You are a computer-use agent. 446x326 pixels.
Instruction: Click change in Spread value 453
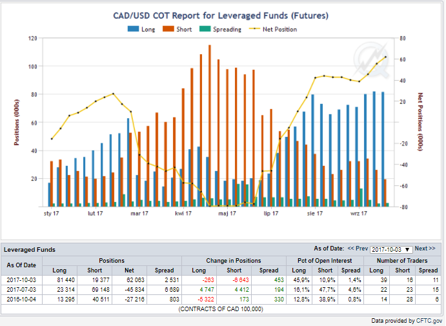pyautogui.click(x=279, y=280)
